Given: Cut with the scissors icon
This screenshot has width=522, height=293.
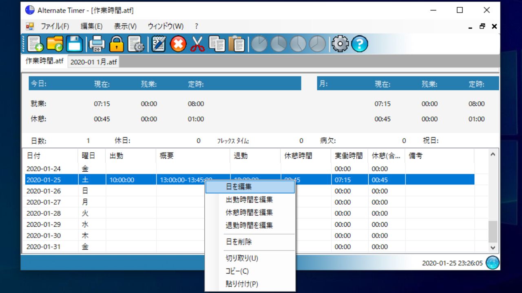Looking at the screenshot, I should (198, 44).
